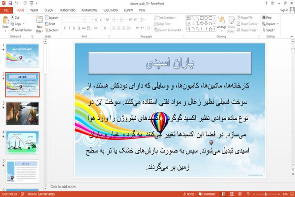Click the zoom in plus button
Image resolution: width=295 pixels, height=197 pixels.
coord(279,194)
